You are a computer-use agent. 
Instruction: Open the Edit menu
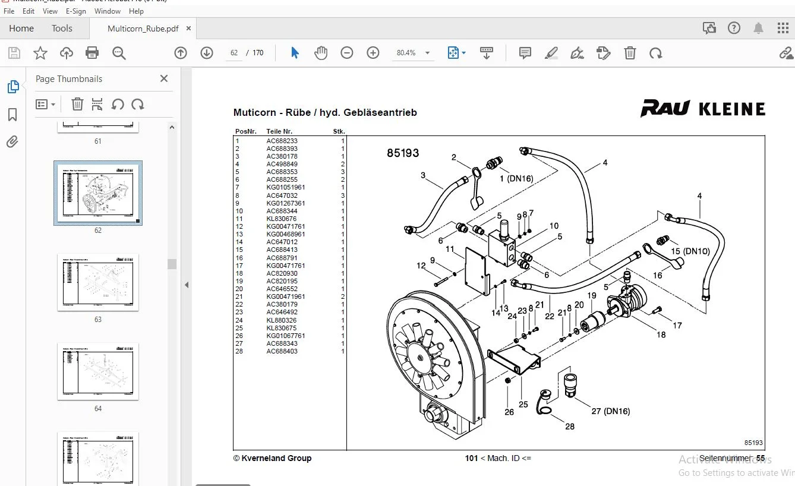pos(29,11)
